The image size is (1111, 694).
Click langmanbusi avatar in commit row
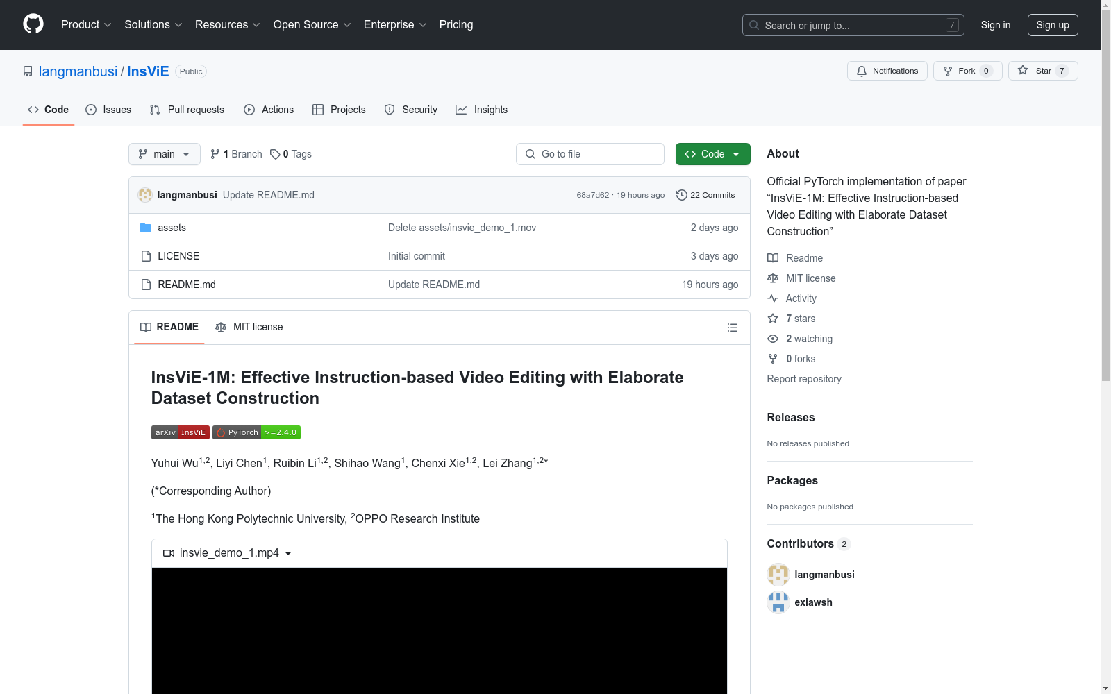click(145, 195)
